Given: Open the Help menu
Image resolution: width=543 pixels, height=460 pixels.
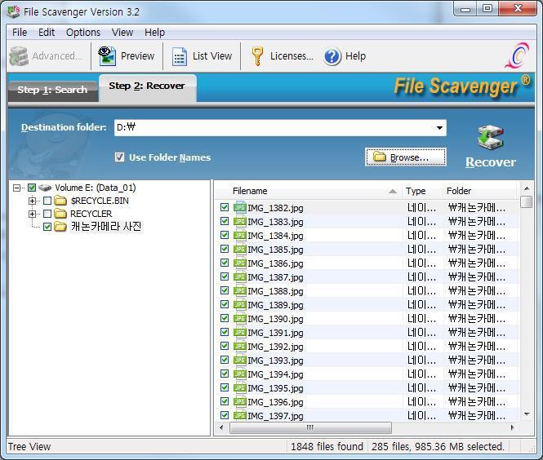Looking at the screenshot, I should pos(154,32).
